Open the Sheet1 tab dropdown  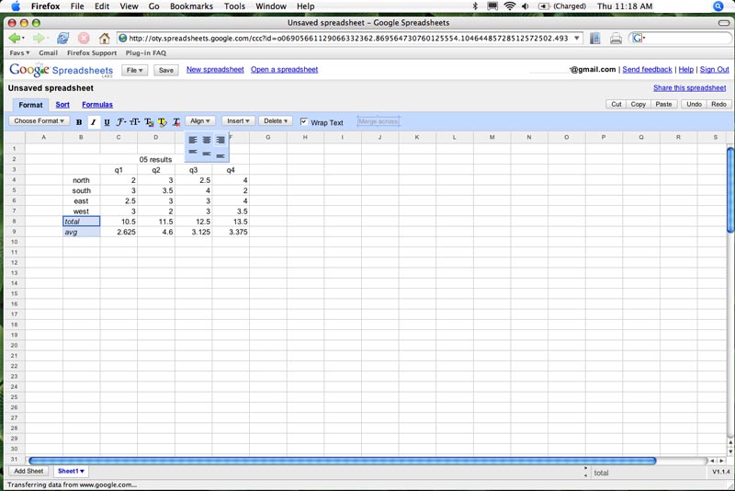71,471
